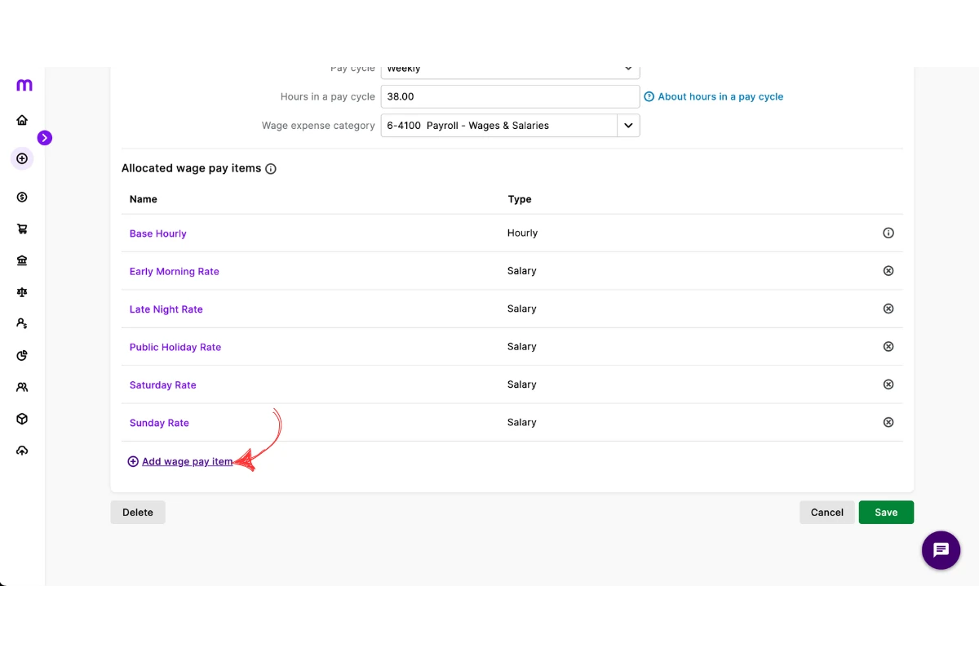Open the Create new plus icon
This screenshot has height=653, width=979.
[22, 158]
